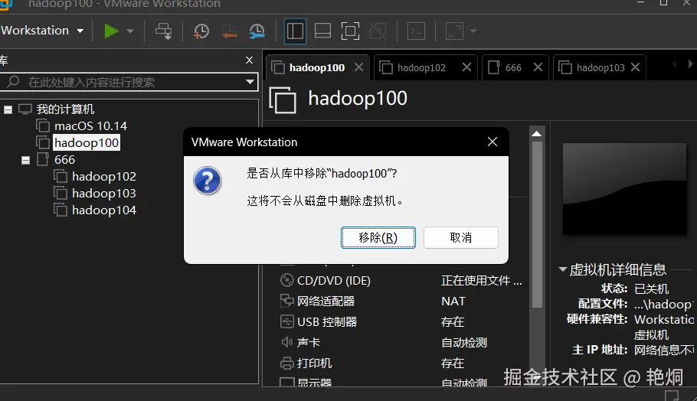
Task: Click the 移除(R) button in dialog
Action: click(x=378, y=237)
